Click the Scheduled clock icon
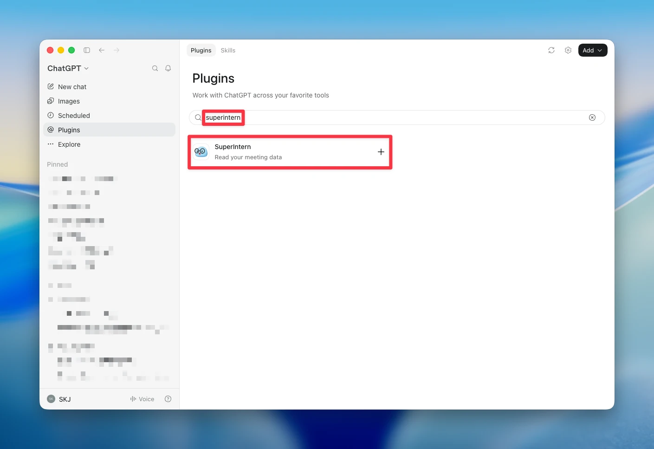Viewport: 654px width, 449px height. 51,115
